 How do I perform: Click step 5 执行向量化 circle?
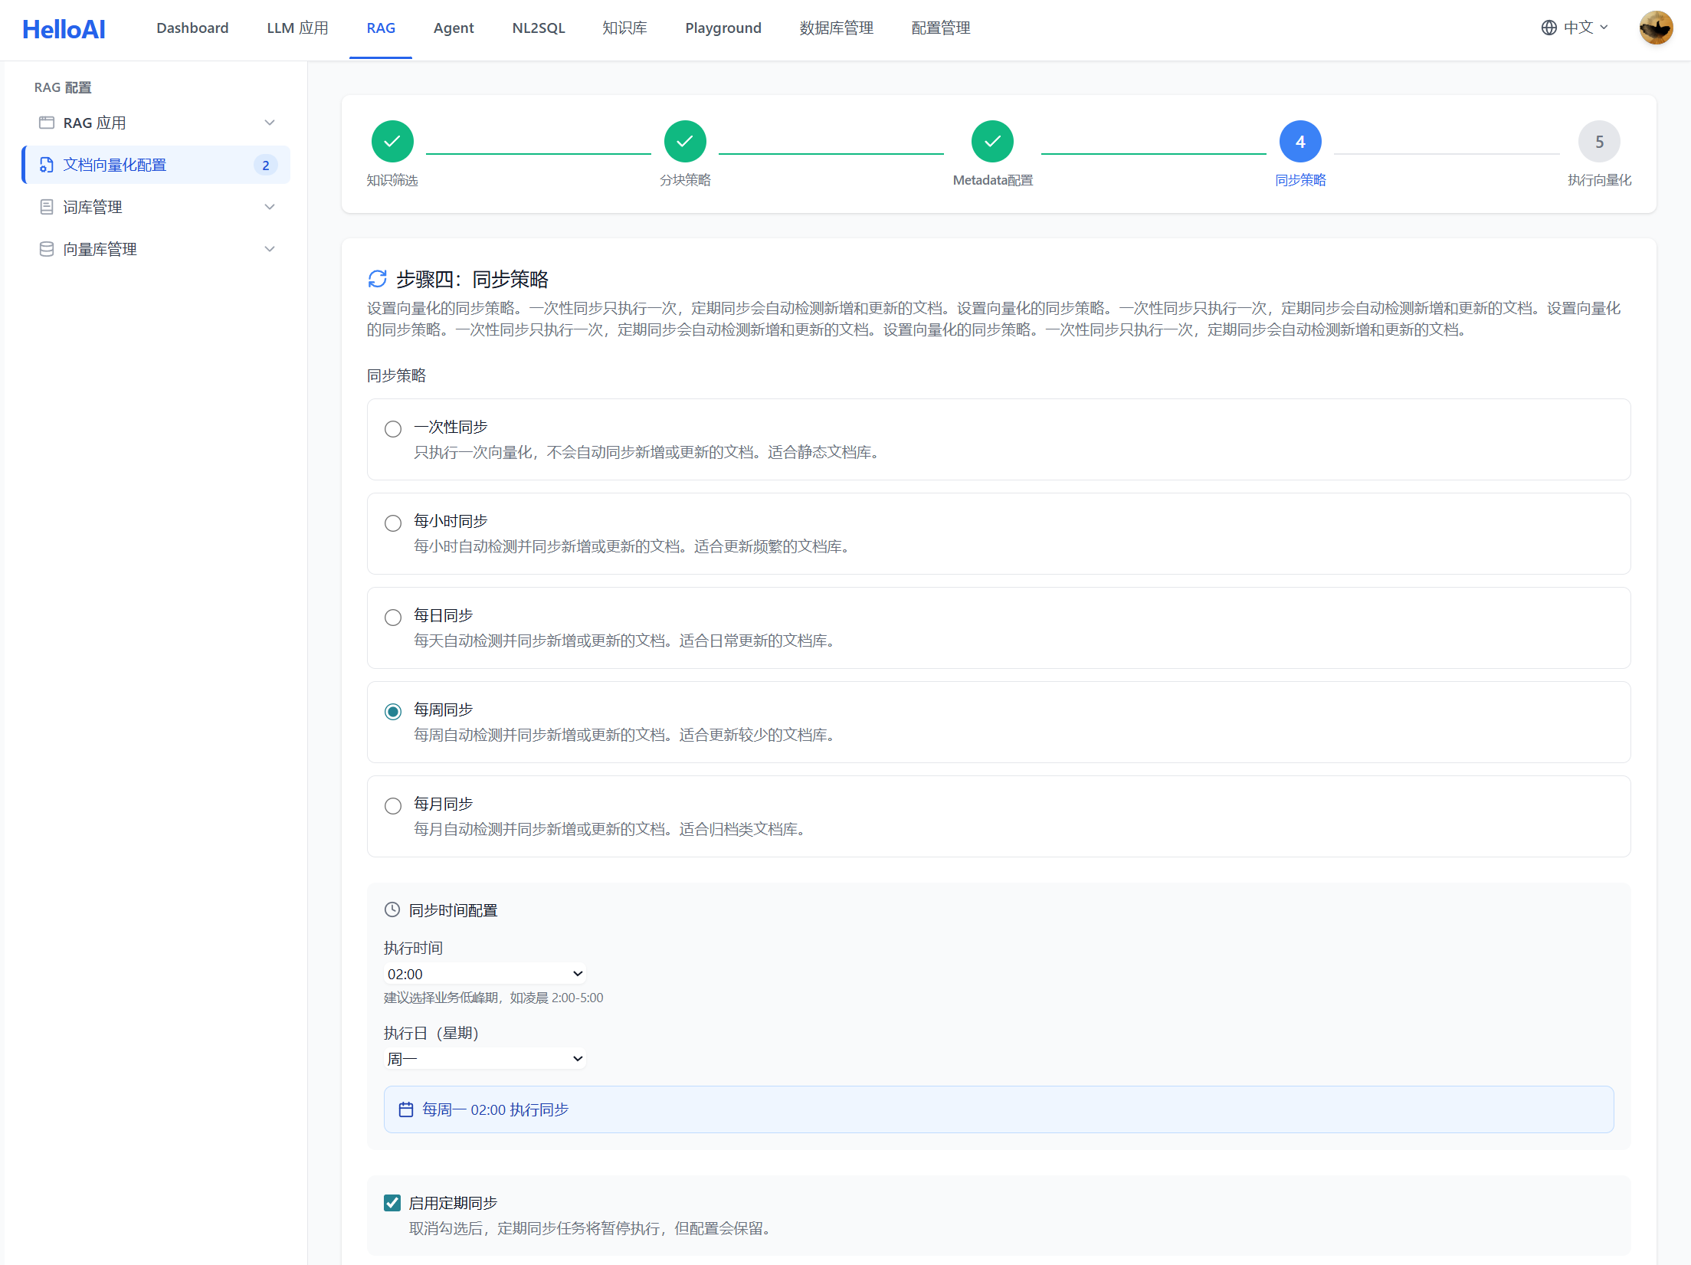pos(1598,142)
